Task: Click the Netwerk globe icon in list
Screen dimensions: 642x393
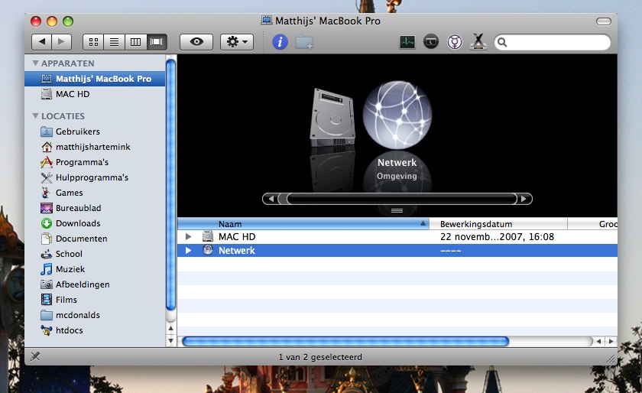Action: (x=208, y=250)
